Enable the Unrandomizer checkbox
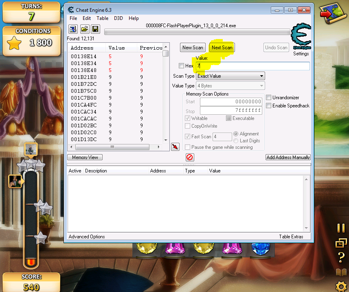The height and width of the screenshot is (292, 349). (269, 98)
